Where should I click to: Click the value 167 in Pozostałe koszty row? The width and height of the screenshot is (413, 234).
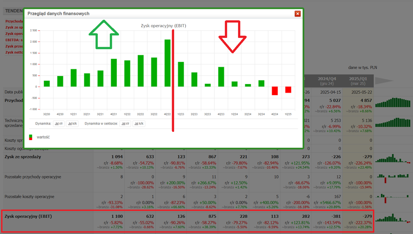point(337,196)
